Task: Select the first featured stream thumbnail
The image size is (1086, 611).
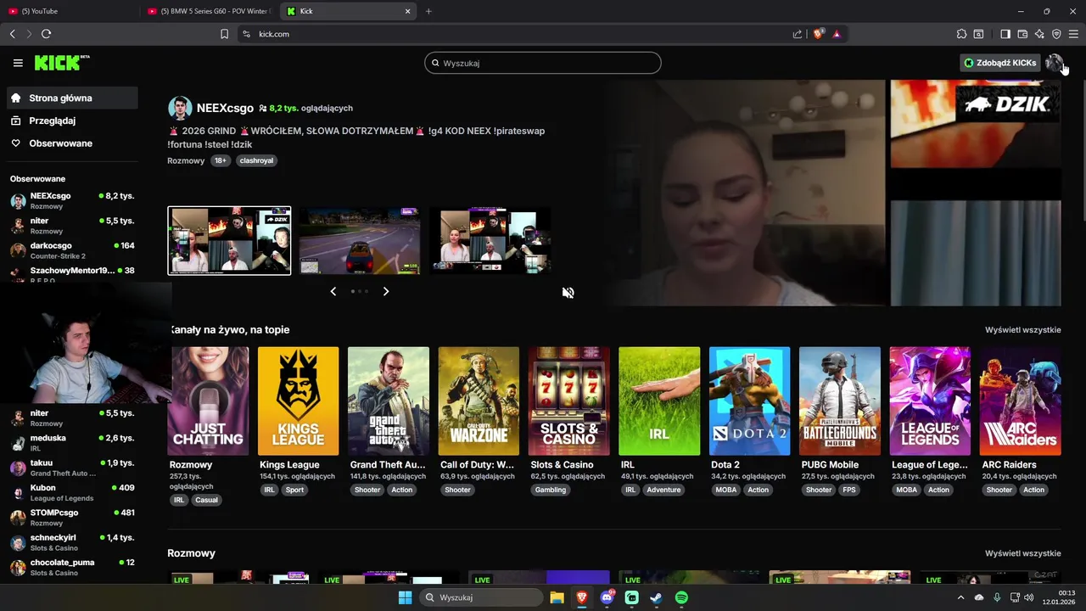Action: [x=229, y=240]
